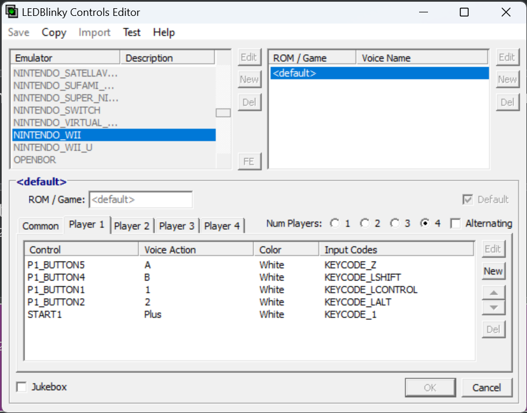Click New button beside the controls list
The height and width of the screenshot is (413, 527).
(x=493, y=271)
